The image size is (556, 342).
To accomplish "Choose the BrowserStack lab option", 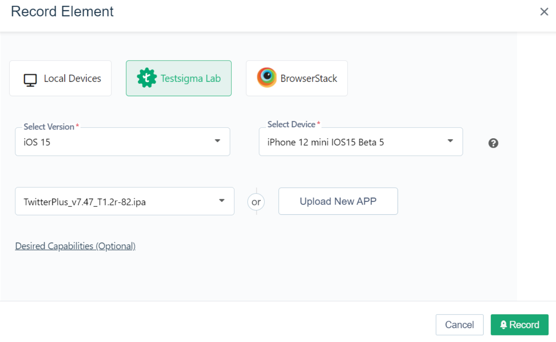I will (297, 79).
